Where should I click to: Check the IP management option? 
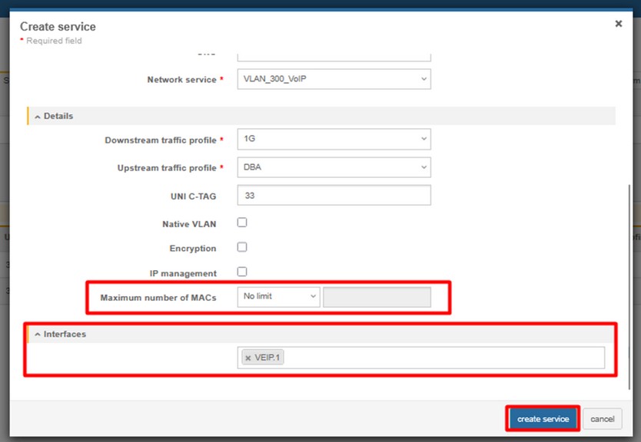(x=242, y=272)
